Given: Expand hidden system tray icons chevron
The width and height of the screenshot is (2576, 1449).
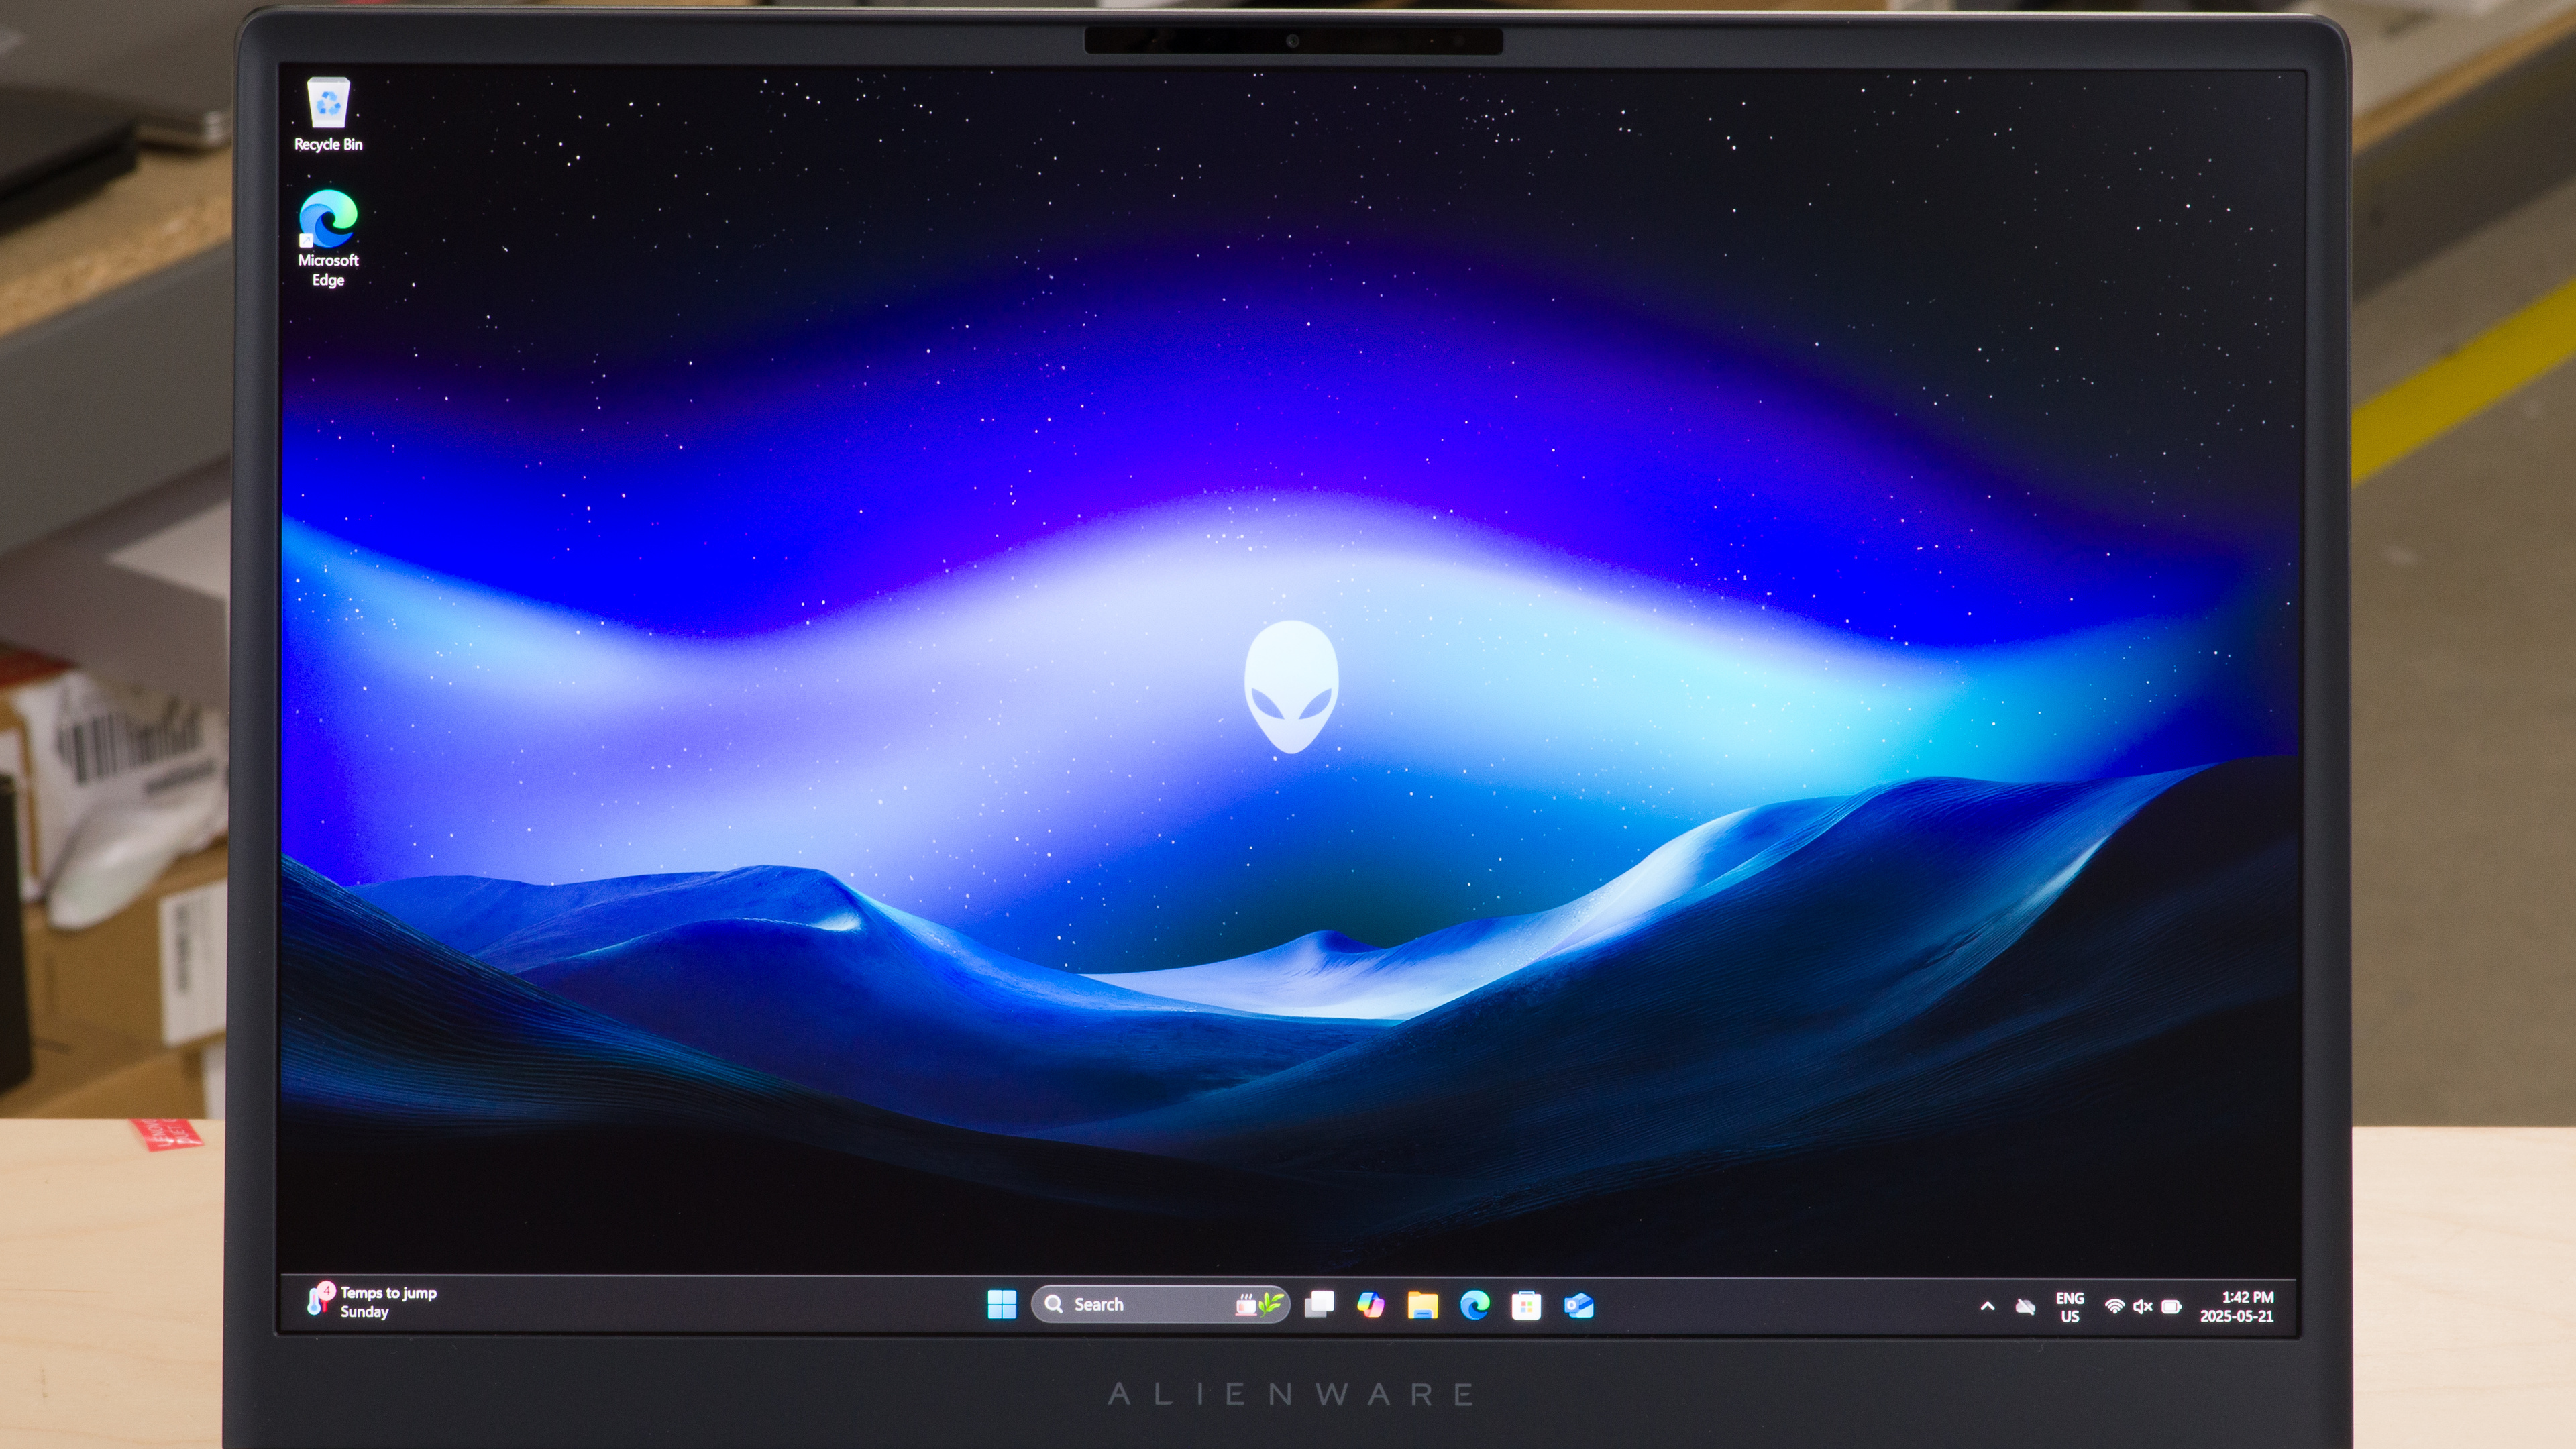Looking at the screenshot, I should point(1988,1307).
